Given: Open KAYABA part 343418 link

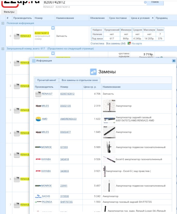Looking at the screenshot, I should click(64, 159).
